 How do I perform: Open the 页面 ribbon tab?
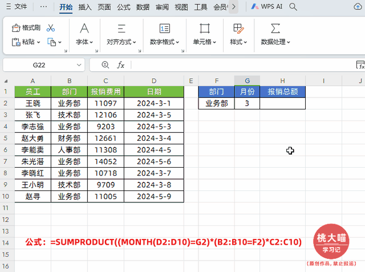pos(104,7)
